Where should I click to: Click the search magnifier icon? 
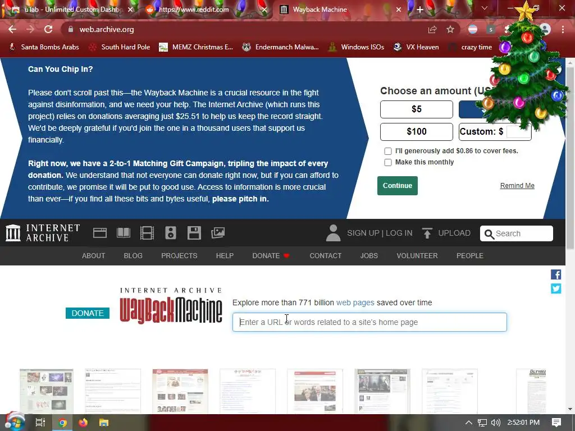click(x=489, y=234)
